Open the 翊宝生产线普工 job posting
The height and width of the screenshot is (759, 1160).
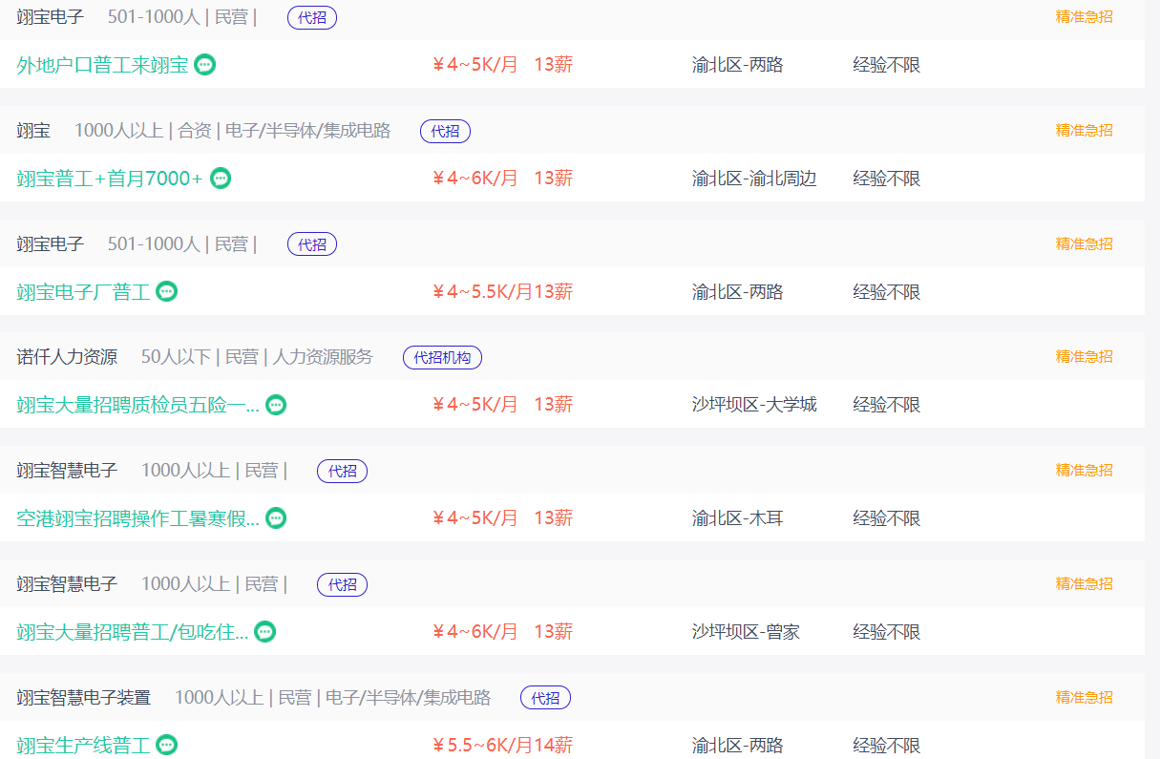tap(83, 746)
